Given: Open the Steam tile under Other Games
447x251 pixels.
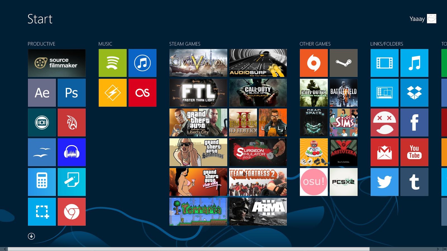Looking at the screenshot, I should pos(344,63).
